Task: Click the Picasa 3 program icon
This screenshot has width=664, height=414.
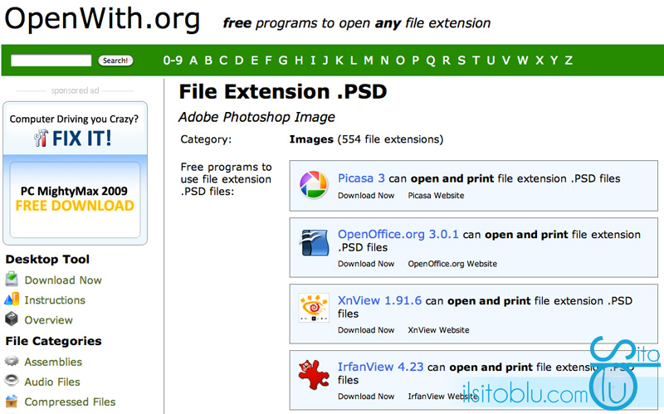Action: (x=313, y=185)
